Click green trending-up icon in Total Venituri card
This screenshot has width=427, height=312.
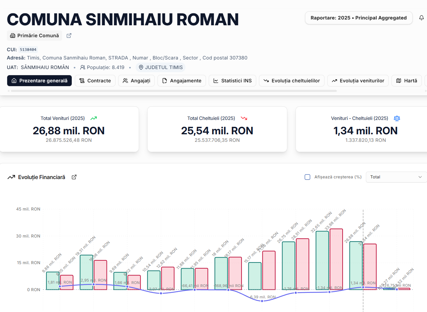(94, 118)
